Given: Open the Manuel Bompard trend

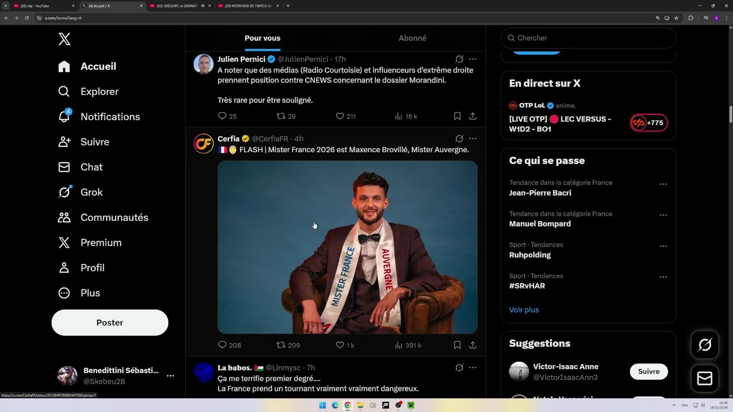Looking at the screenshot, I should pos(539,224).
